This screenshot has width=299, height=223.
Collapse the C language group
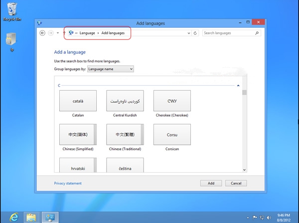(238, 86)
